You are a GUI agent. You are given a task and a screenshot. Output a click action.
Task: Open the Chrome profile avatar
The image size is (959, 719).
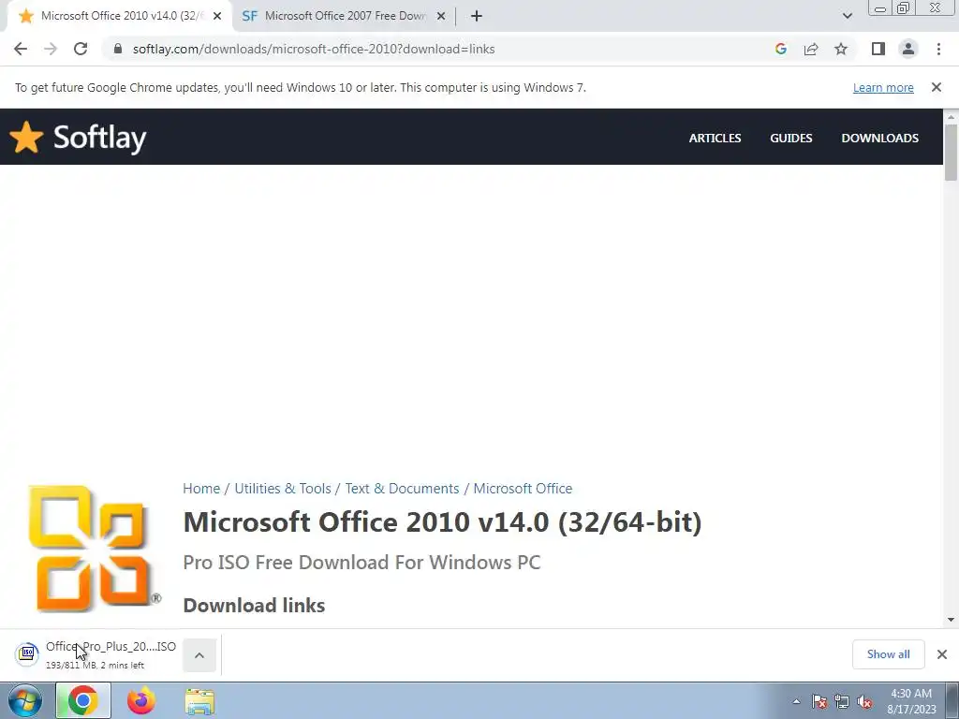click(x=908, y=49)
